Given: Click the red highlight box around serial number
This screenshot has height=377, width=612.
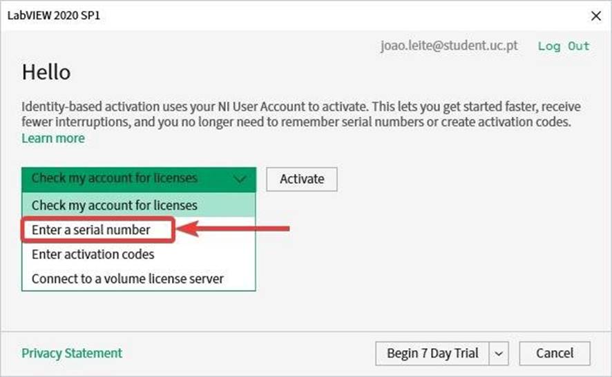Looking at the screenshot, I should [97, 230].
